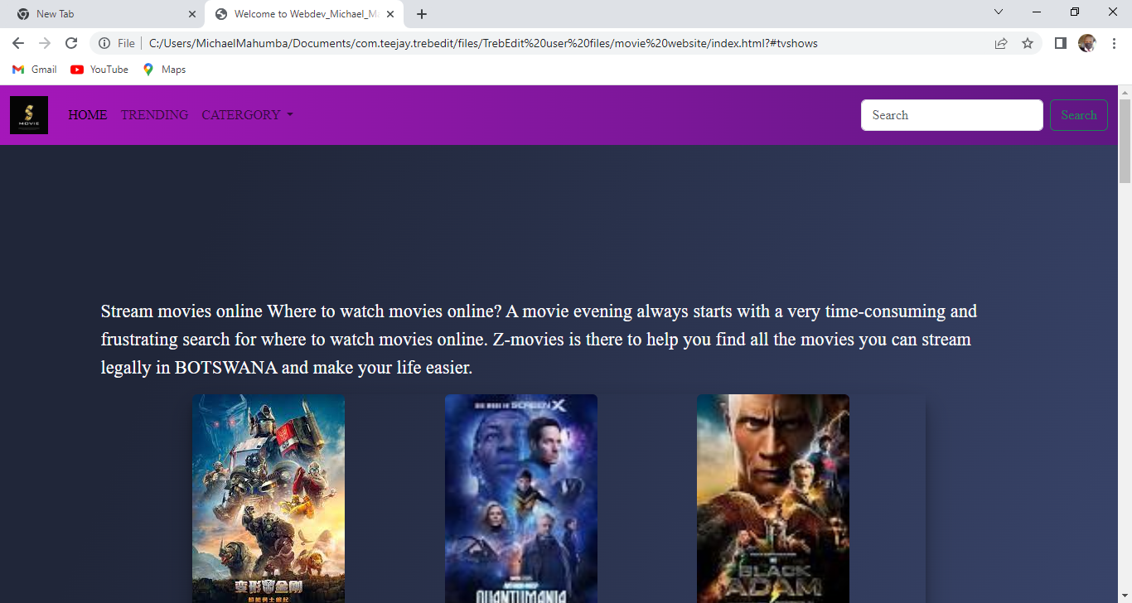Open TRENDING nav item
The image size is (1132, 603).
[x=154, y=115]
